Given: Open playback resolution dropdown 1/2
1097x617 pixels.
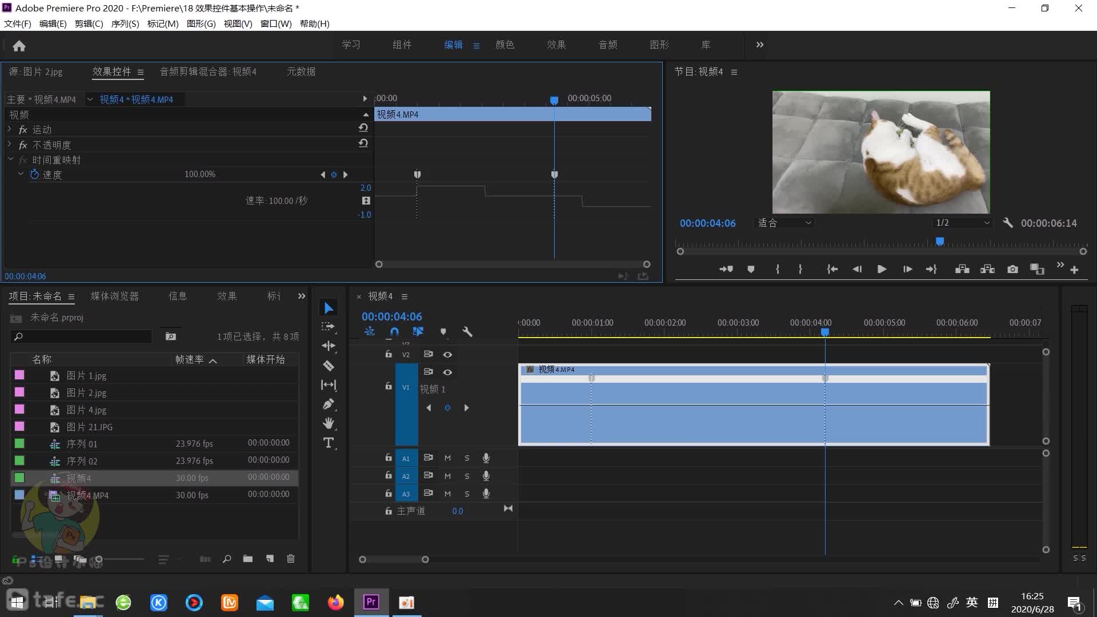Looking at the screenshot, I should (x=963, y=223).
